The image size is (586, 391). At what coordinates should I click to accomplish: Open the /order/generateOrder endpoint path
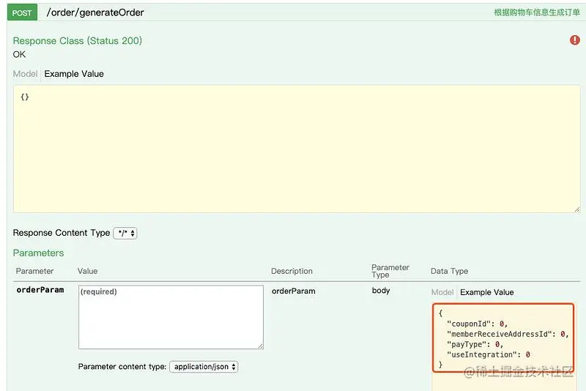95,12
